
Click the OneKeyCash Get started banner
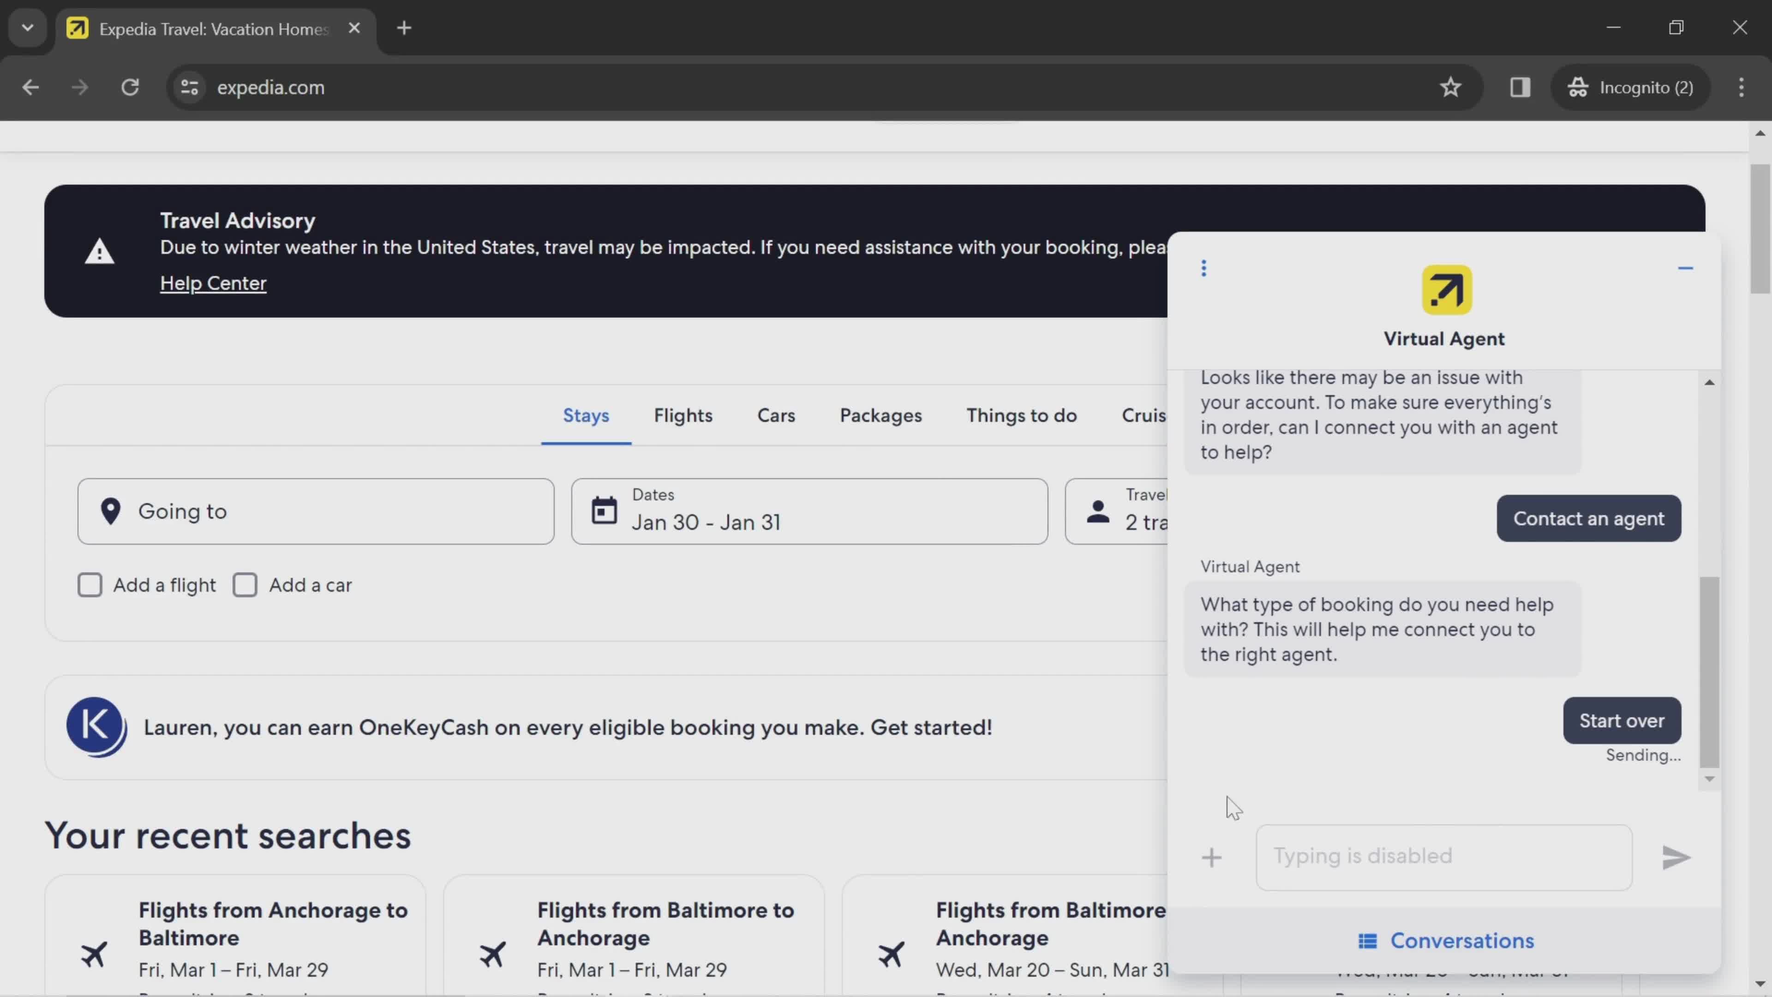tap(605, 727)
